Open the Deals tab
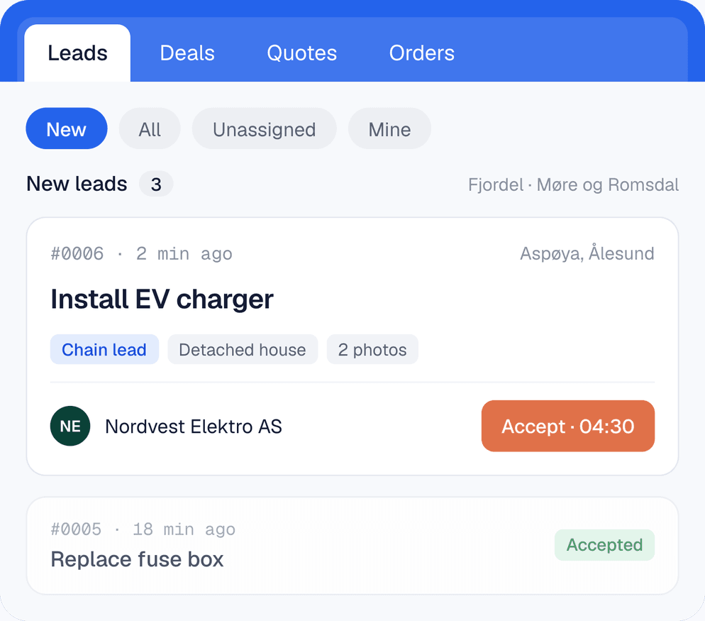The height and width of the screenshot is (621, 705). [x=187, y=53]
